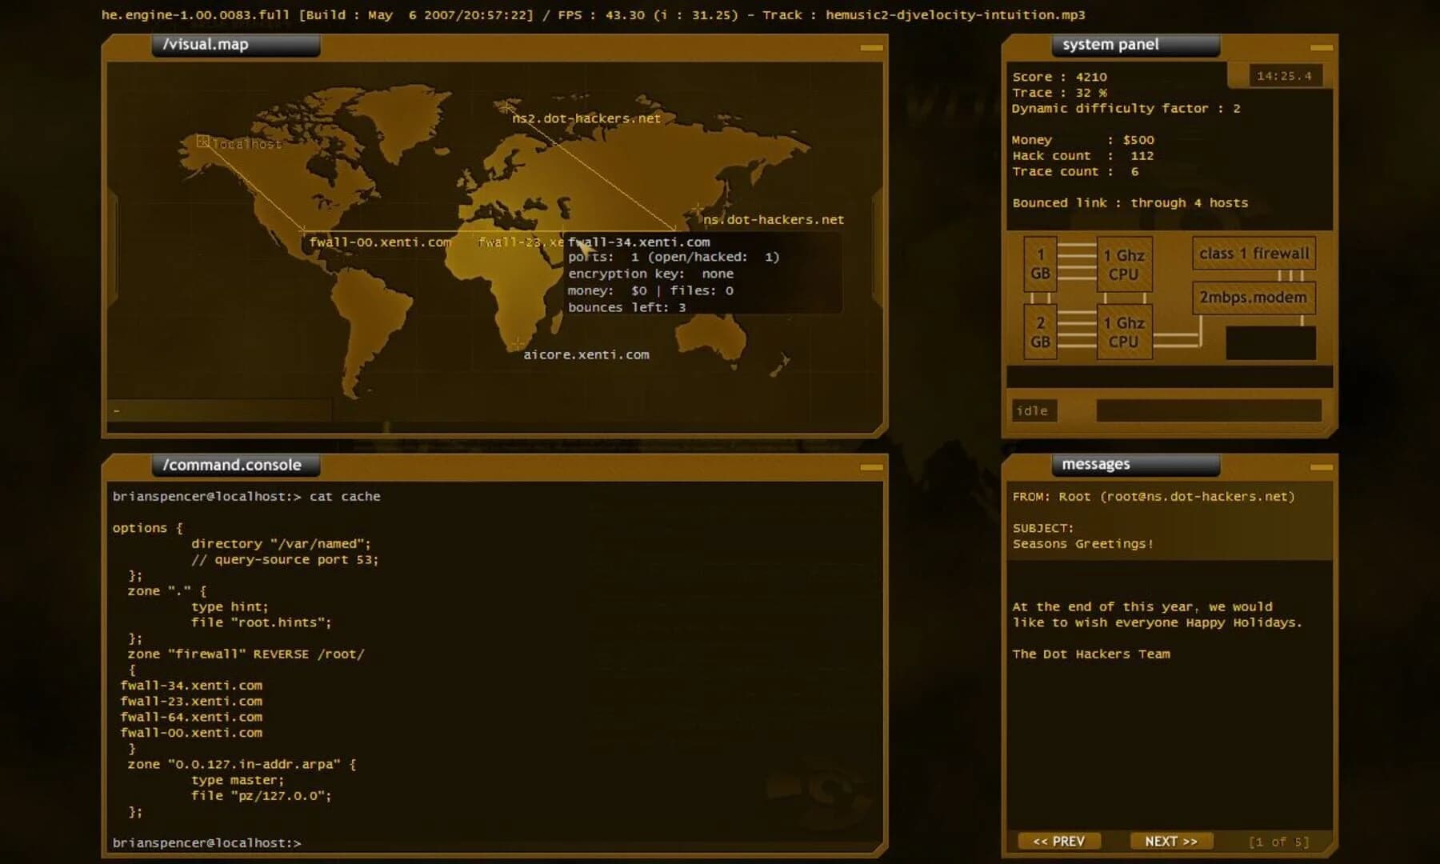The width and height of the screenshot is (1440, 864).
Task: Click the 14:25.4 game clock display
Action: (1284, 74)
